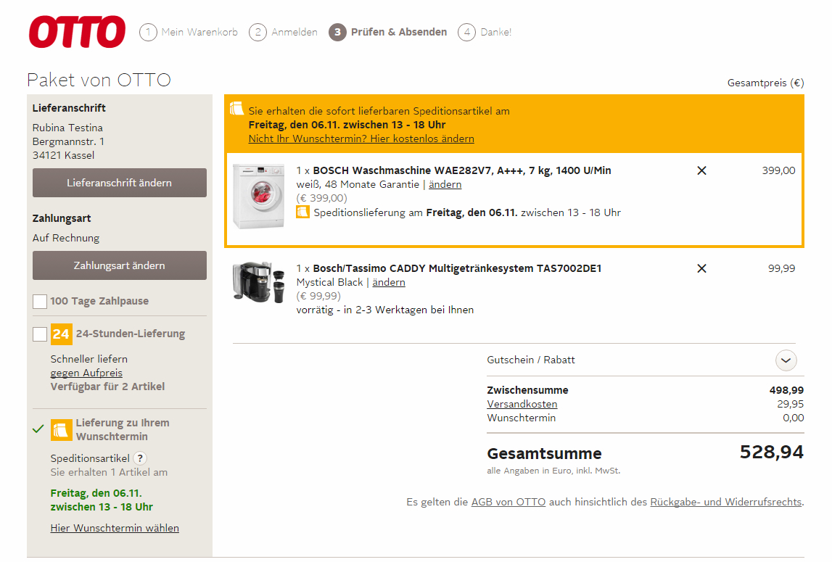Click the Versandkosten amount 29,95
The width and height of the screenshot is (832, 562).
(791, 405)
